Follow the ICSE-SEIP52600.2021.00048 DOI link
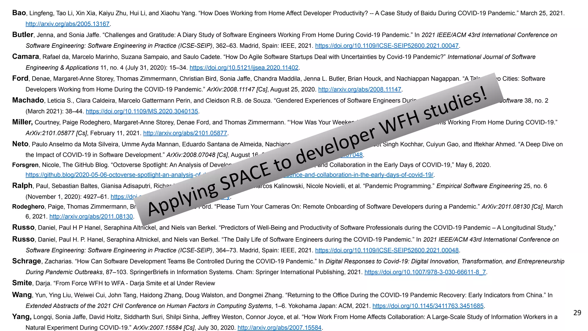 [x=387, y=250]
